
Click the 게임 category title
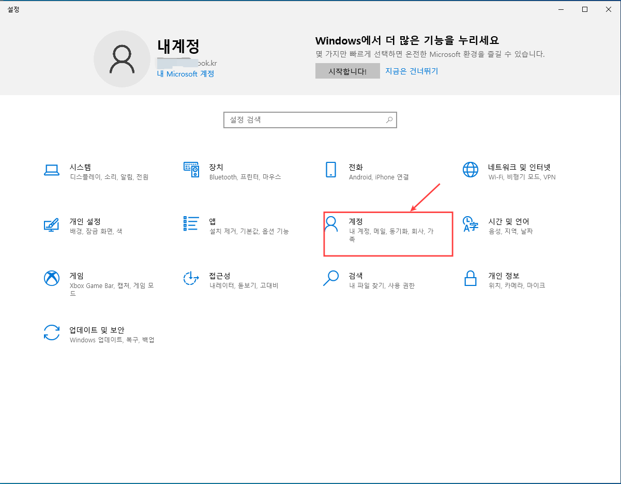click(x=77, y=276)
